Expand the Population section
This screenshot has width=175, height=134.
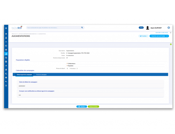pyautogui.click(x=71, y=66)
